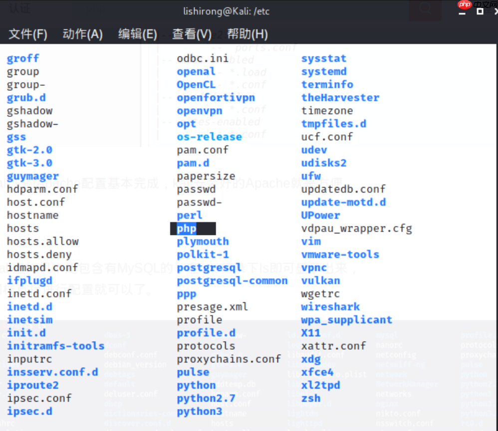Select tmpfiles.d directory
498x431 pixels.
point(333,124)
